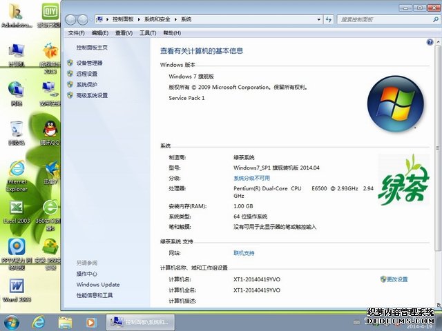Open Windows Update link
Screen dimensions: 442x331
(98, 285)
